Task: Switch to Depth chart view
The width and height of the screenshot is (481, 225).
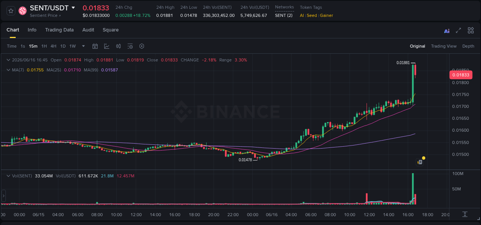Action: 468,46
